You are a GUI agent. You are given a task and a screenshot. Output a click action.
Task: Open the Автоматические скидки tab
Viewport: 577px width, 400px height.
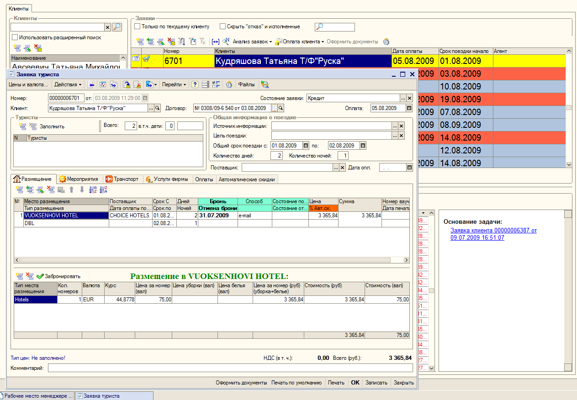[x=247, y=179]
